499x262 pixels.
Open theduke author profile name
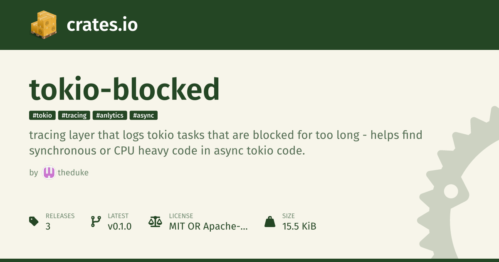click(x=73, y=173)
